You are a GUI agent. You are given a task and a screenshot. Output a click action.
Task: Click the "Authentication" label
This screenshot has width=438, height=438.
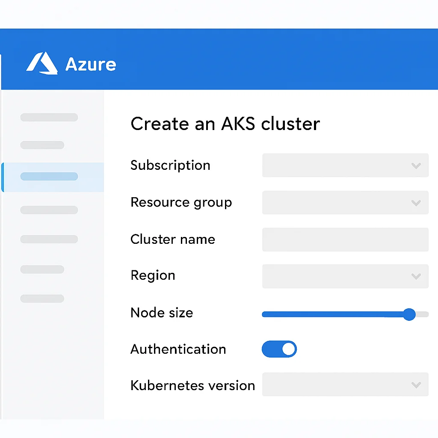click(x=178, y=349)
